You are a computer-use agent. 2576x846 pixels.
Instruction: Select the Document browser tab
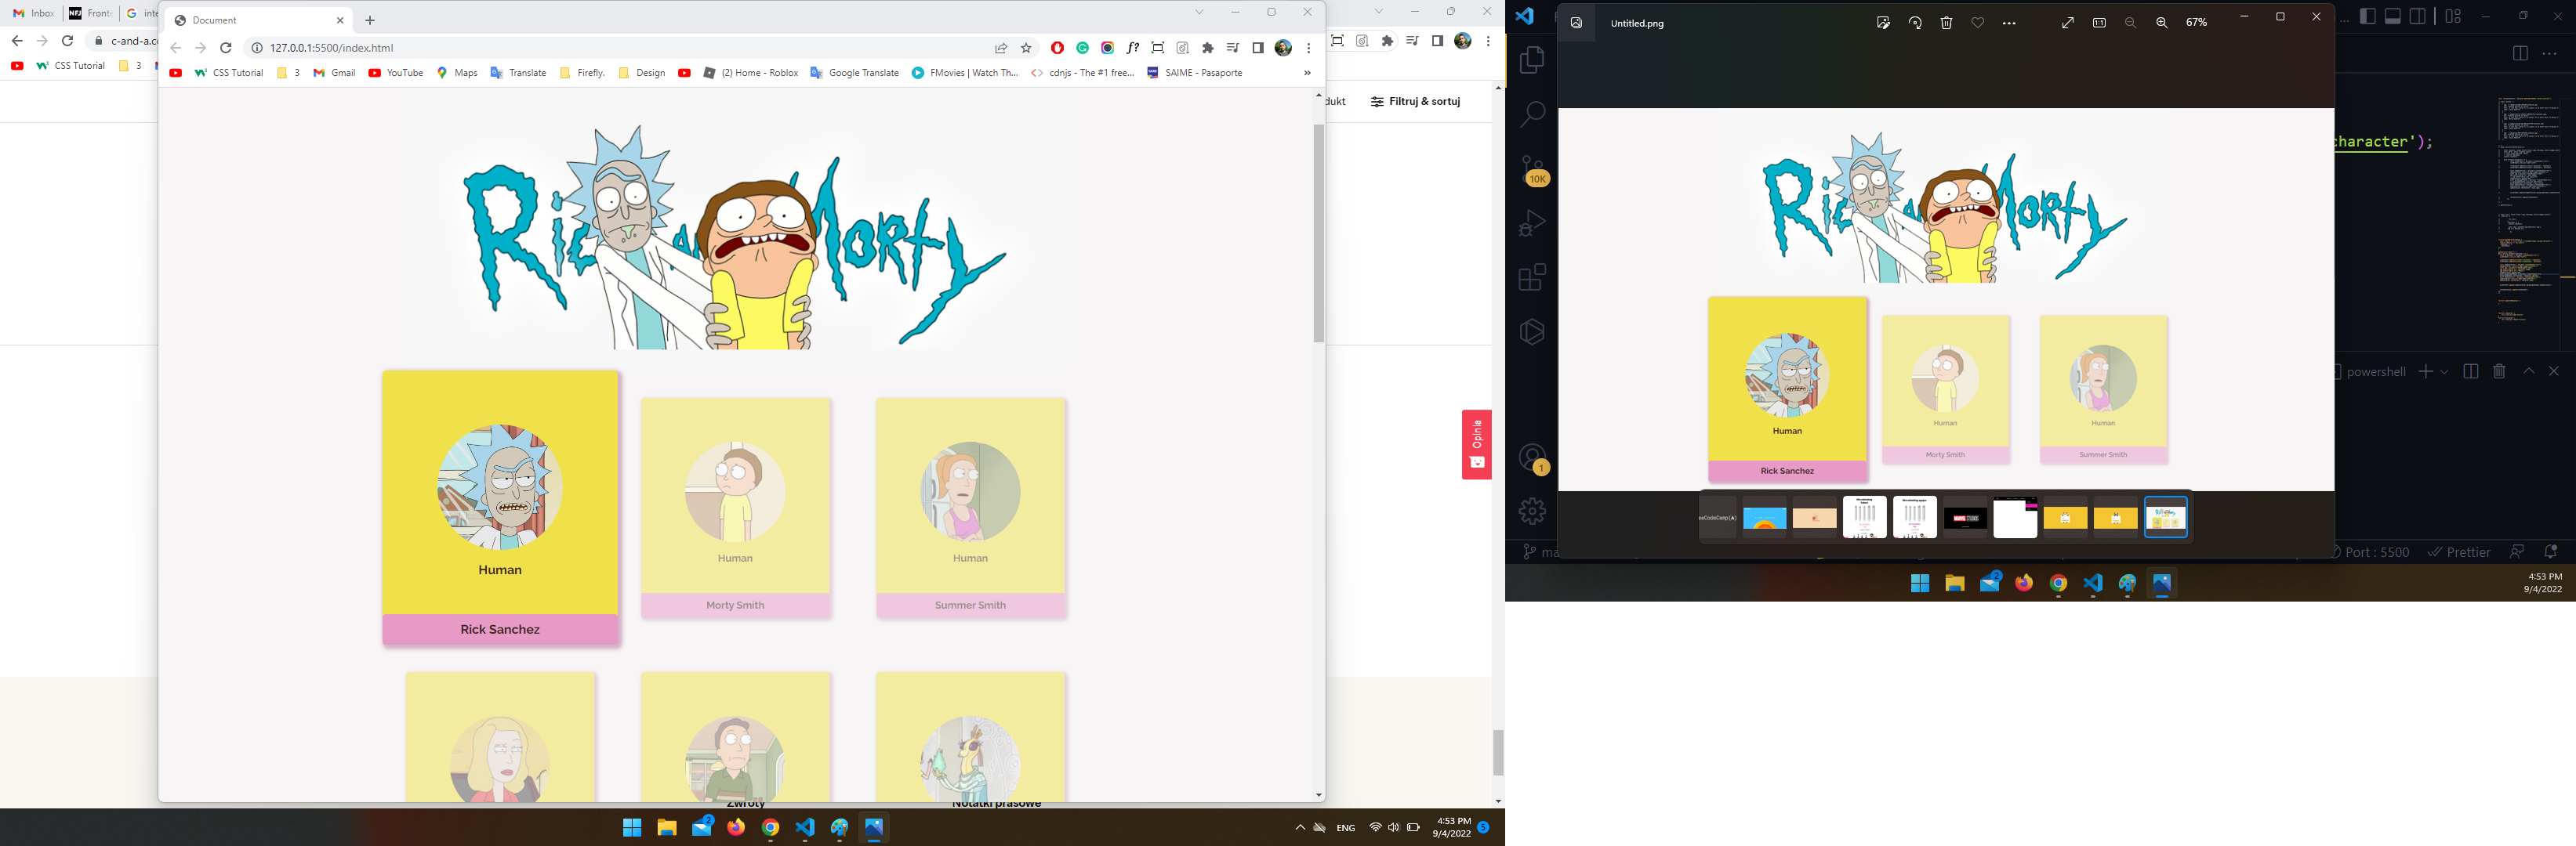pyautogui.click(x=250, y=20)
